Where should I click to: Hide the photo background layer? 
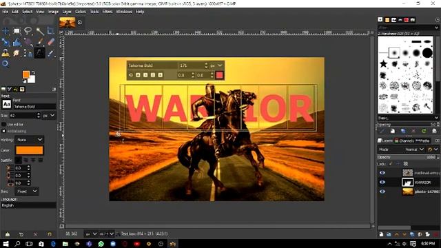point(382,192)
